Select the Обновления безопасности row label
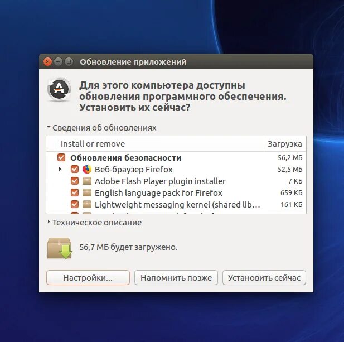This screenshot has width=344, height=342. point(125,157)
